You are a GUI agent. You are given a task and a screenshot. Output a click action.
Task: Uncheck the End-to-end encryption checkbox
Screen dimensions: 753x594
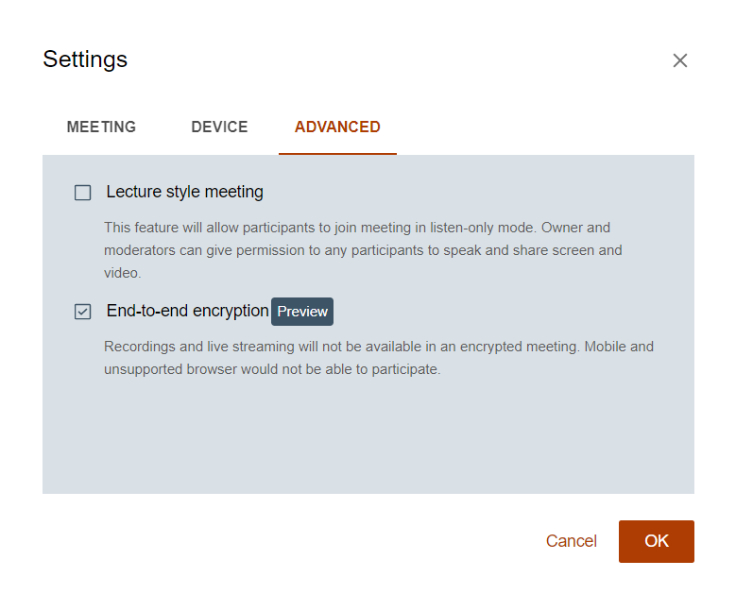(x=83, y=312)
